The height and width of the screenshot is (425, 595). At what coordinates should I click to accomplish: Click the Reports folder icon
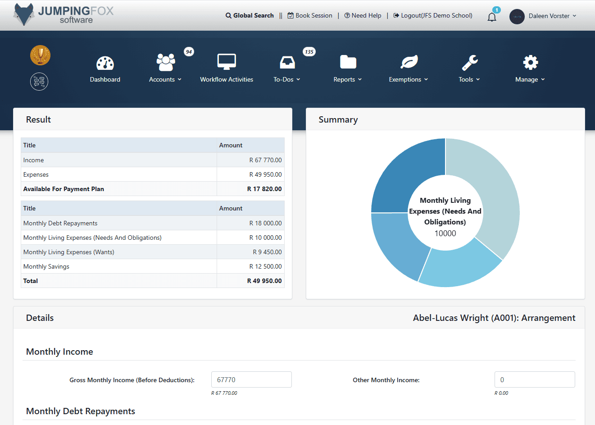pyautogui.click(x=348, y=62)
